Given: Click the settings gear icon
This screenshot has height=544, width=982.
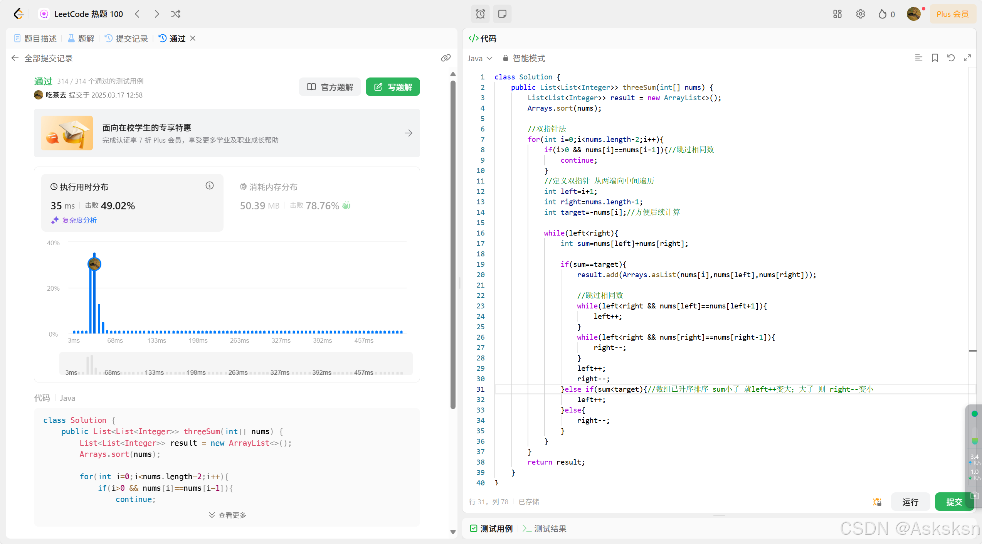Looking at the screenshot, I should [860, 14].
